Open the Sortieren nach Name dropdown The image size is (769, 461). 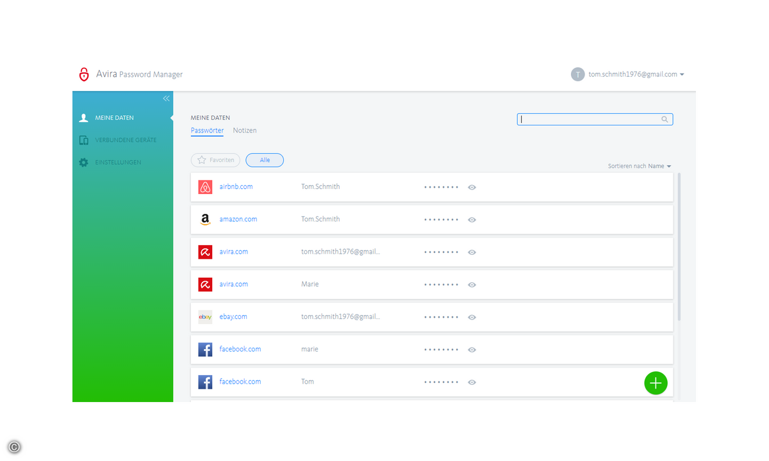pyautogui.click(x=640, y=166)
